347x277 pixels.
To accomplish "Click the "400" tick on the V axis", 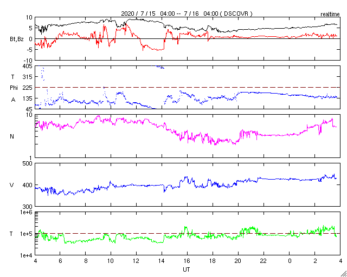I will (x=28, y=185).
